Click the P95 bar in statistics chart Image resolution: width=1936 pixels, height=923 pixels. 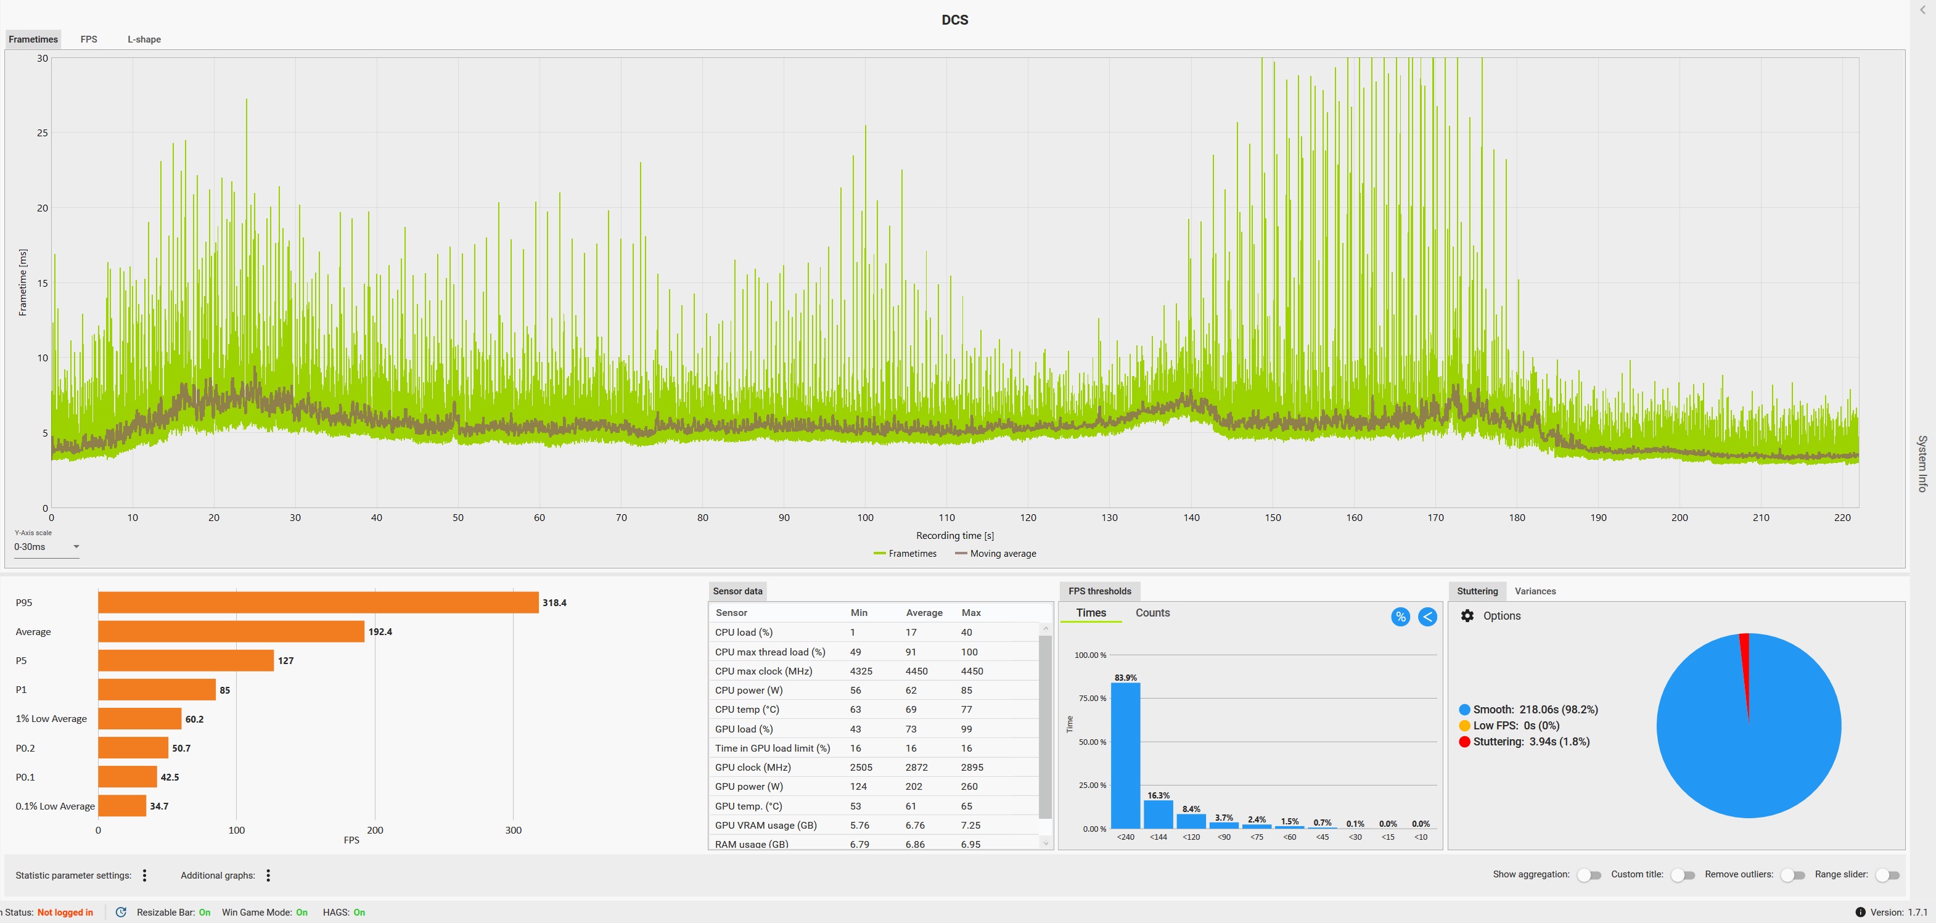pos(319,603)
